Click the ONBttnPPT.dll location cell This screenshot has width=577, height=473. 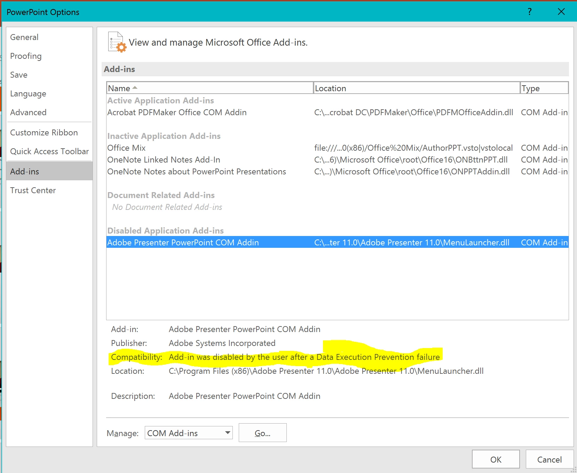411,160
